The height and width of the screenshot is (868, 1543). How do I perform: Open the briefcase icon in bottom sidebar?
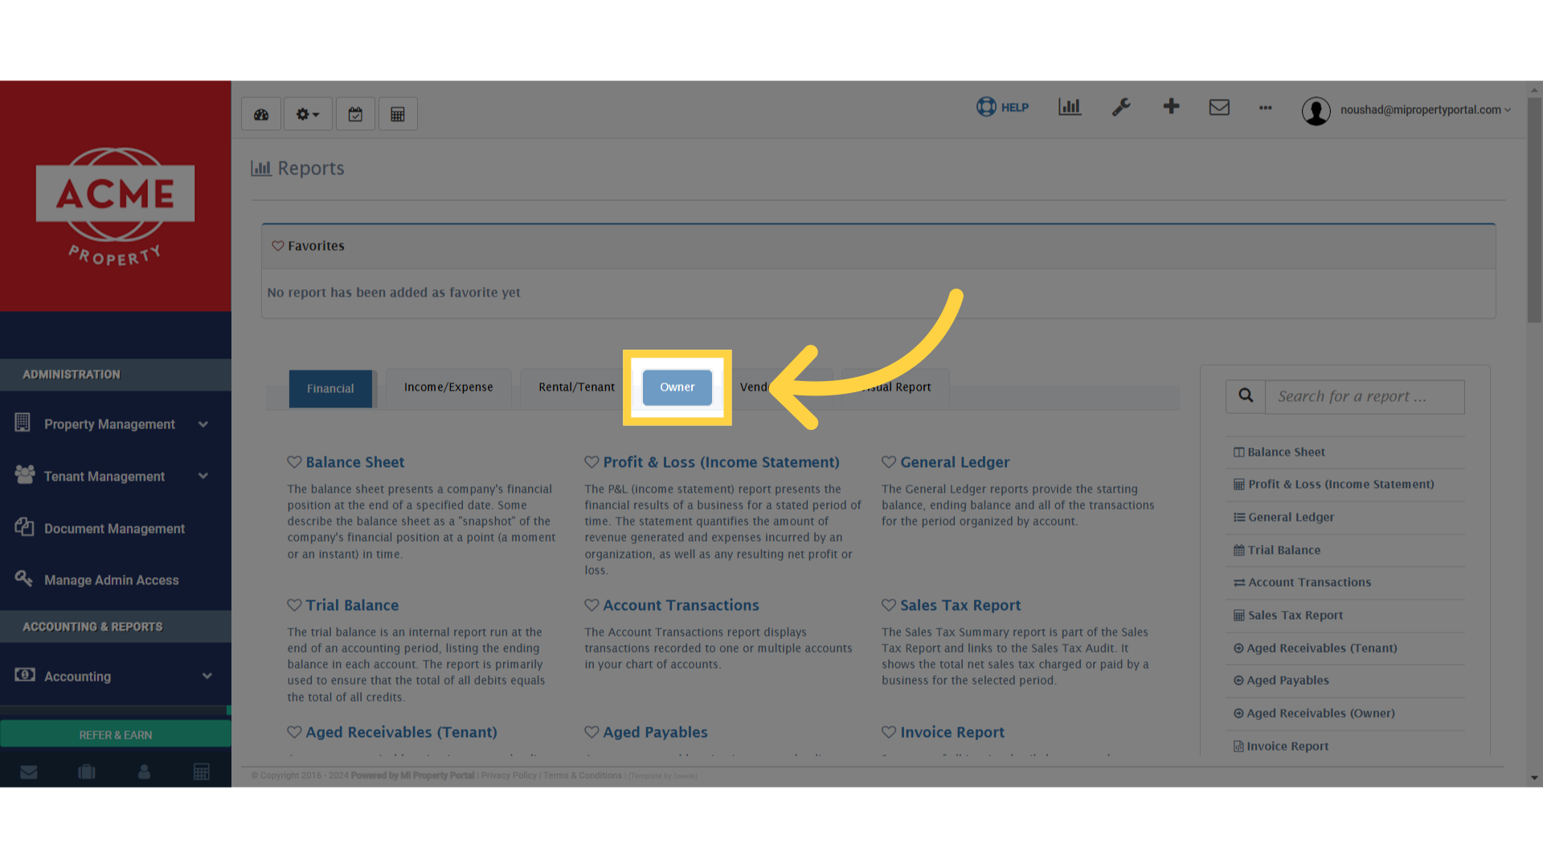coord(86,771)
